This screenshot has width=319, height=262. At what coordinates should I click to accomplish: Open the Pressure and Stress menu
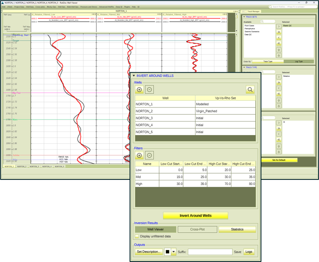tap(86, 7)
